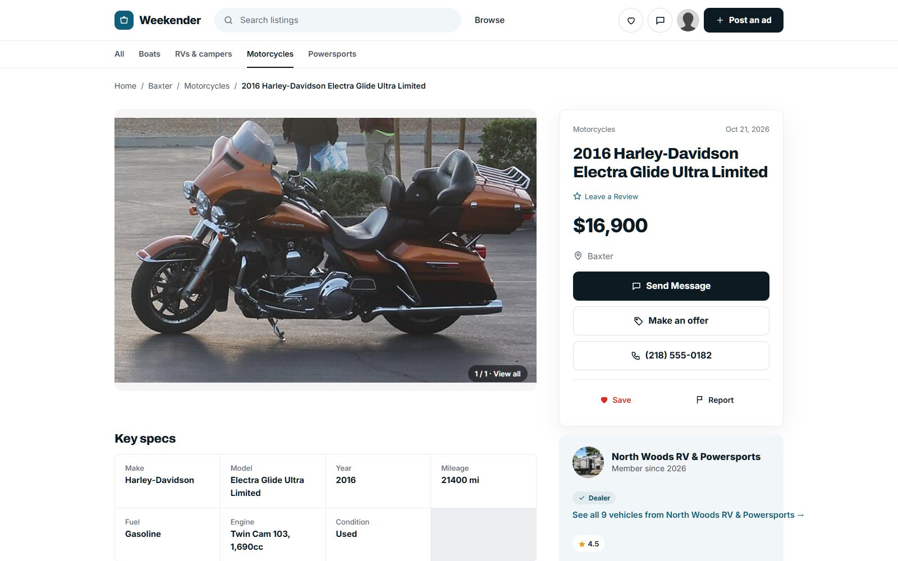Click the Oct 21, 2026 listing date

pos(748,129)
